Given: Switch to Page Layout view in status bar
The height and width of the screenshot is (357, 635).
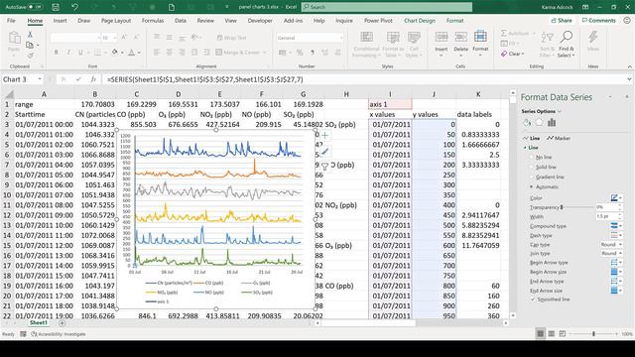Looking at the screenshot, I should pos(552,334).
